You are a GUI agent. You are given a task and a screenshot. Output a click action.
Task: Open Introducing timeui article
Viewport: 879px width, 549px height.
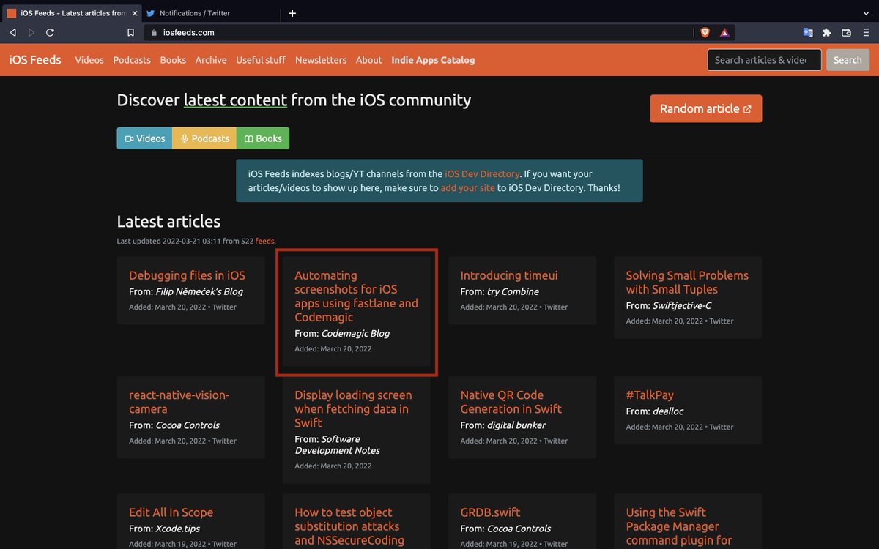(x=509, y=275)
